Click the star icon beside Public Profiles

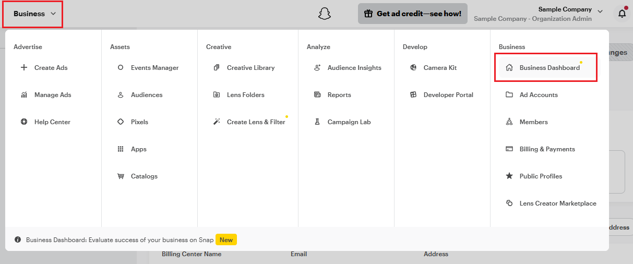click(509, 176)
